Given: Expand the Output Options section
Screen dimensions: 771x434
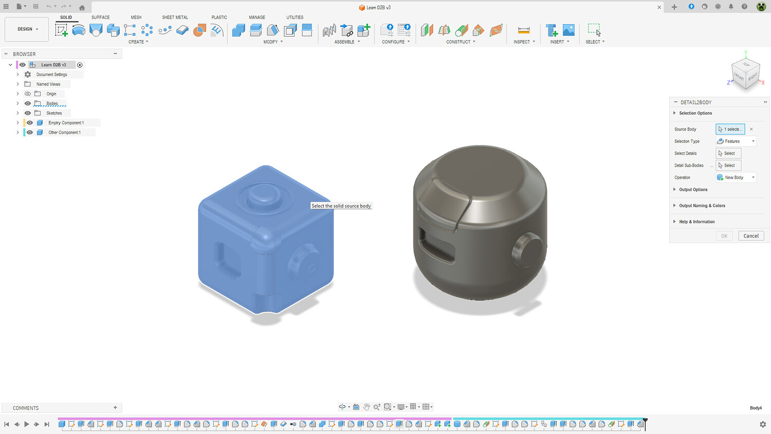Looking at the screenshot, I should click(x=693, y=190).
